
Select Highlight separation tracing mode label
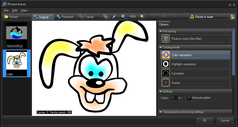click(184, 64)
